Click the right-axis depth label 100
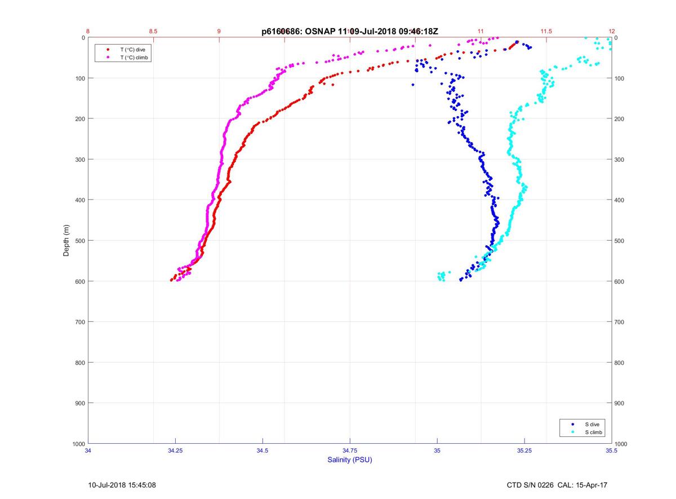 [620, 78]
